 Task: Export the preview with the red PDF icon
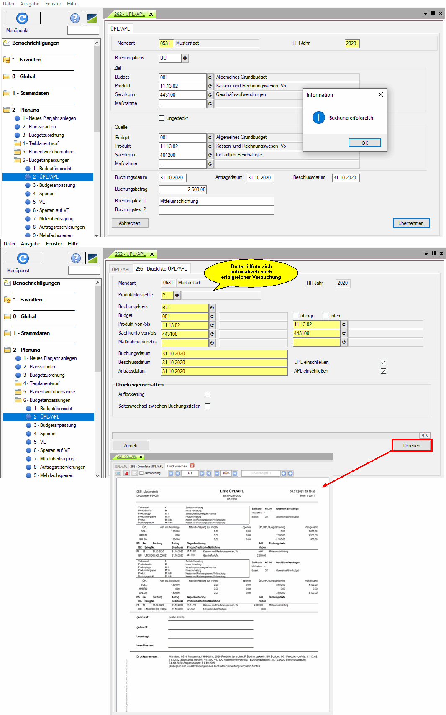coord(126,473)
